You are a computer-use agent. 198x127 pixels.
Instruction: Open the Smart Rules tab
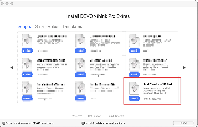coord(46,26)
